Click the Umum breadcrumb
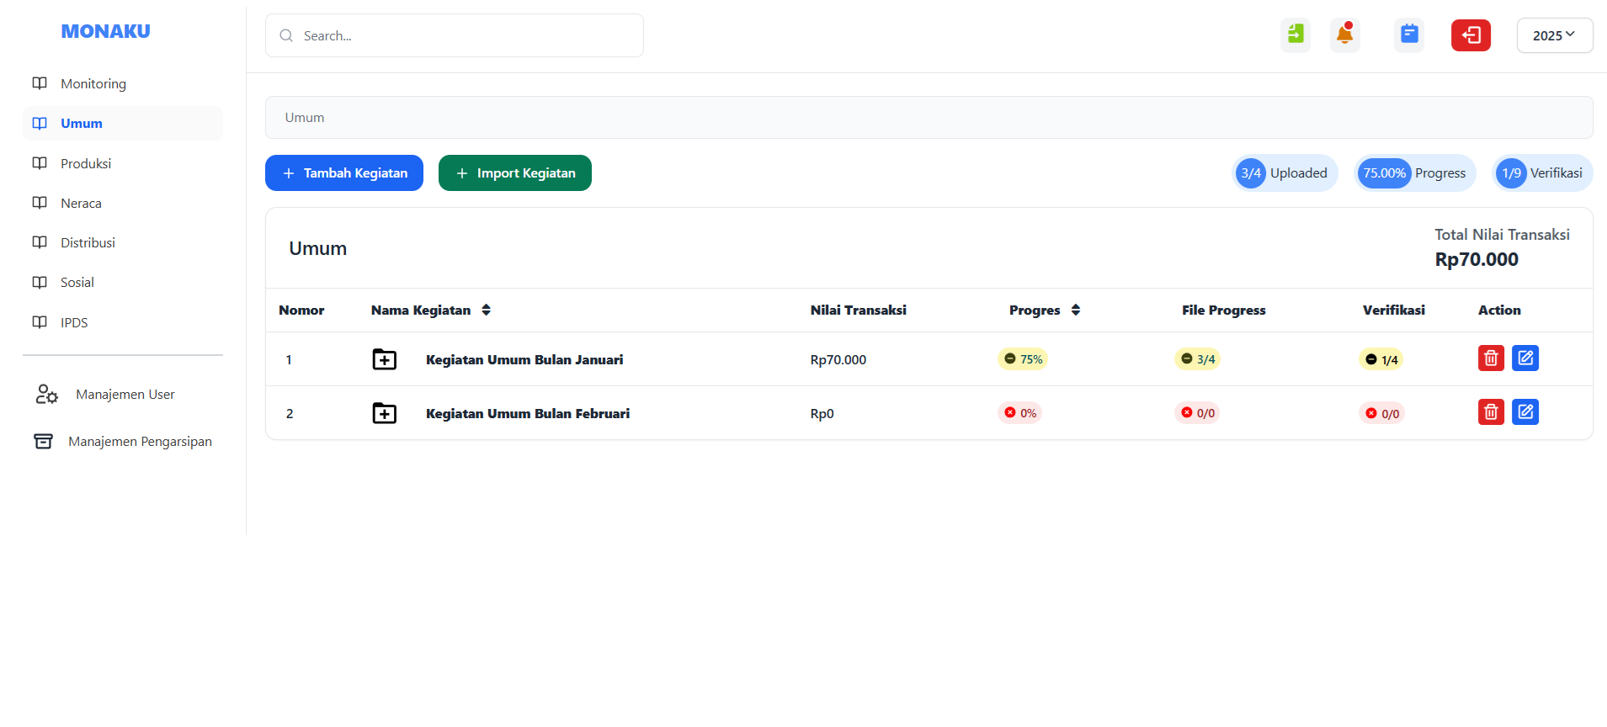1607x727 pixels. 305,118
